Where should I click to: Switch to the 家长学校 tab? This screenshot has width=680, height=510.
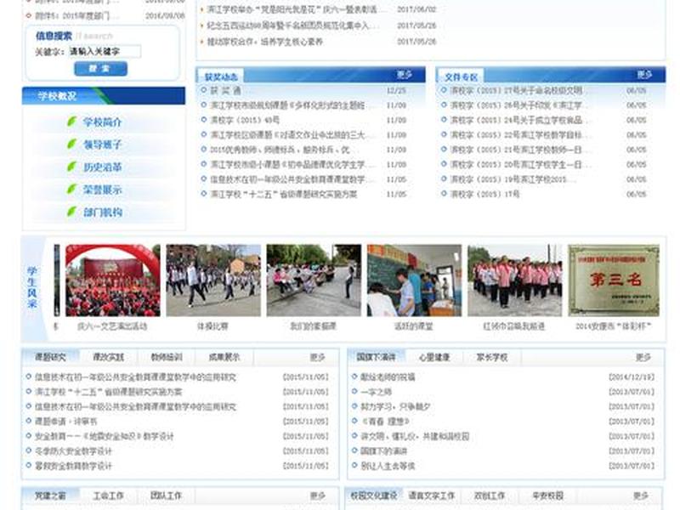[492, 357]
